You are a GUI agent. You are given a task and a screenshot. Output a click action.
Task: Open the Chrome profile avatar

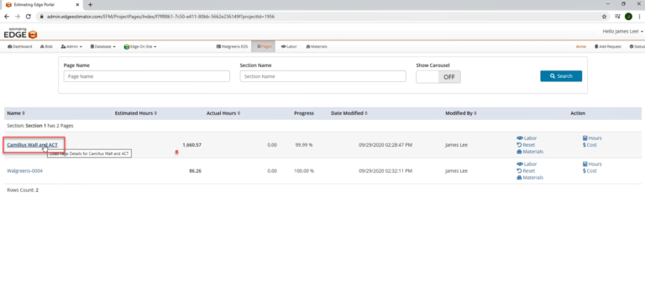[x=628, y=17]
